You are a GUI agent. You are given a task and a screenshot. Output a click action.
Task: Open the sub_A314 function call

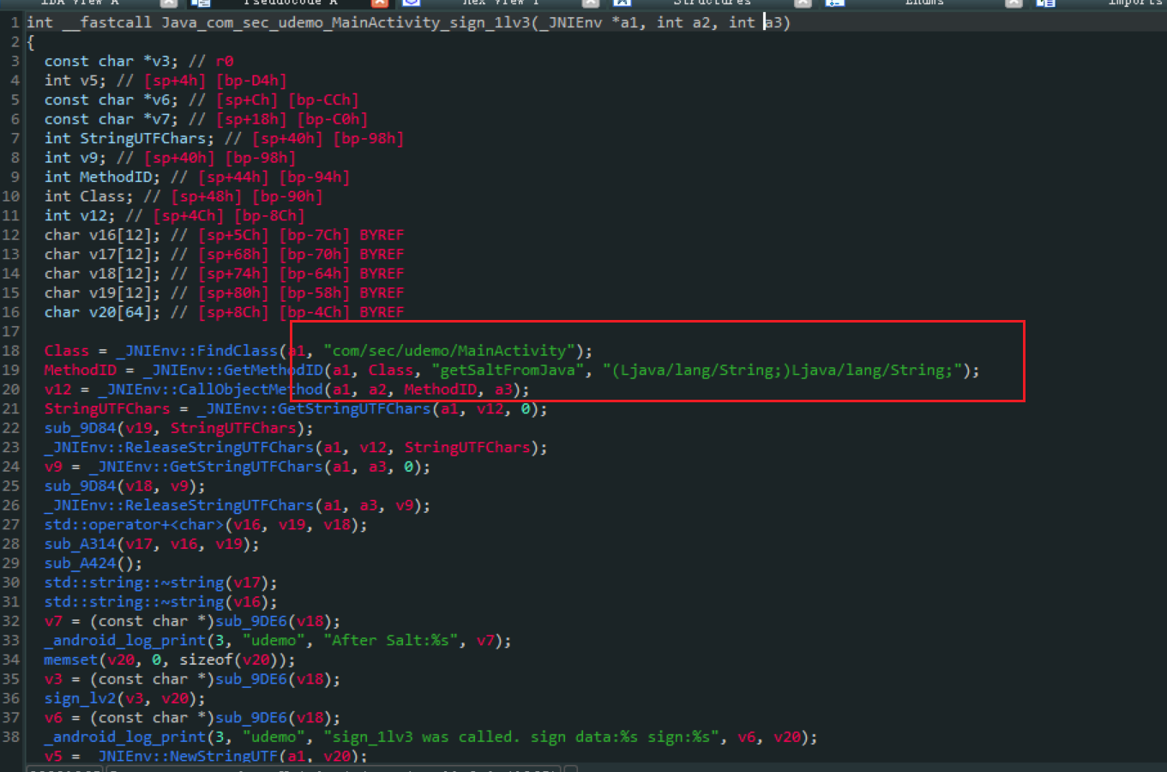point(80,544)
